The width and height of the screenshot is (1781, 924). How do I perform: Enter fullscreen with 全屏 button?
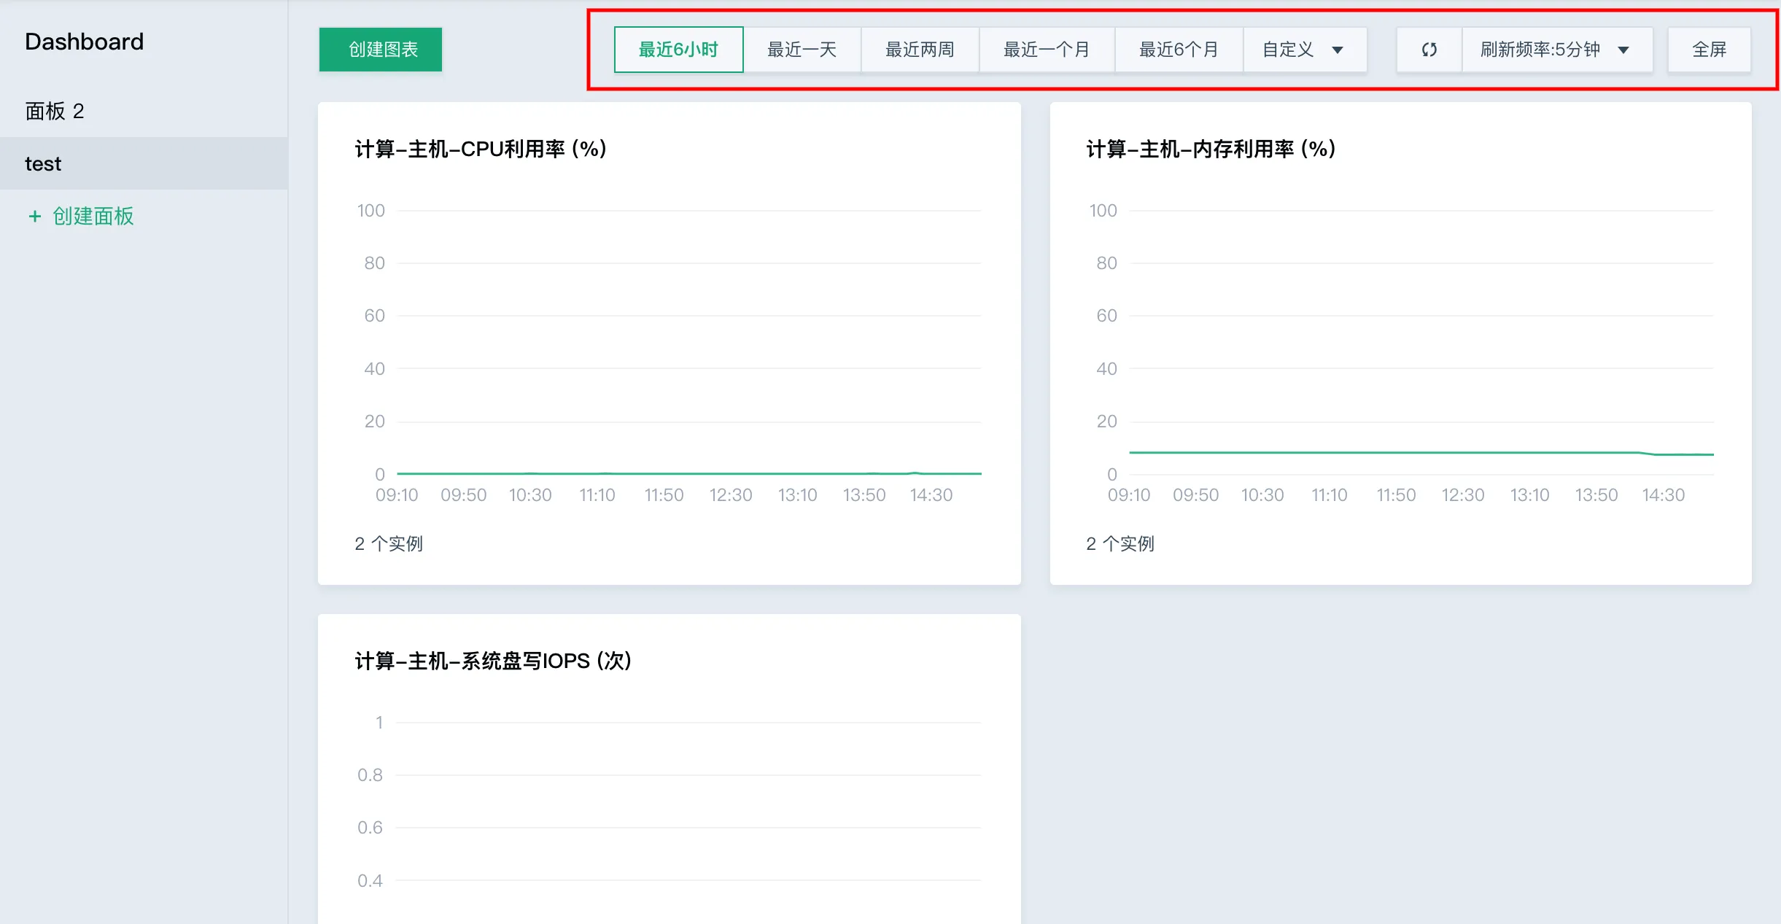(x=1708, y=50)
